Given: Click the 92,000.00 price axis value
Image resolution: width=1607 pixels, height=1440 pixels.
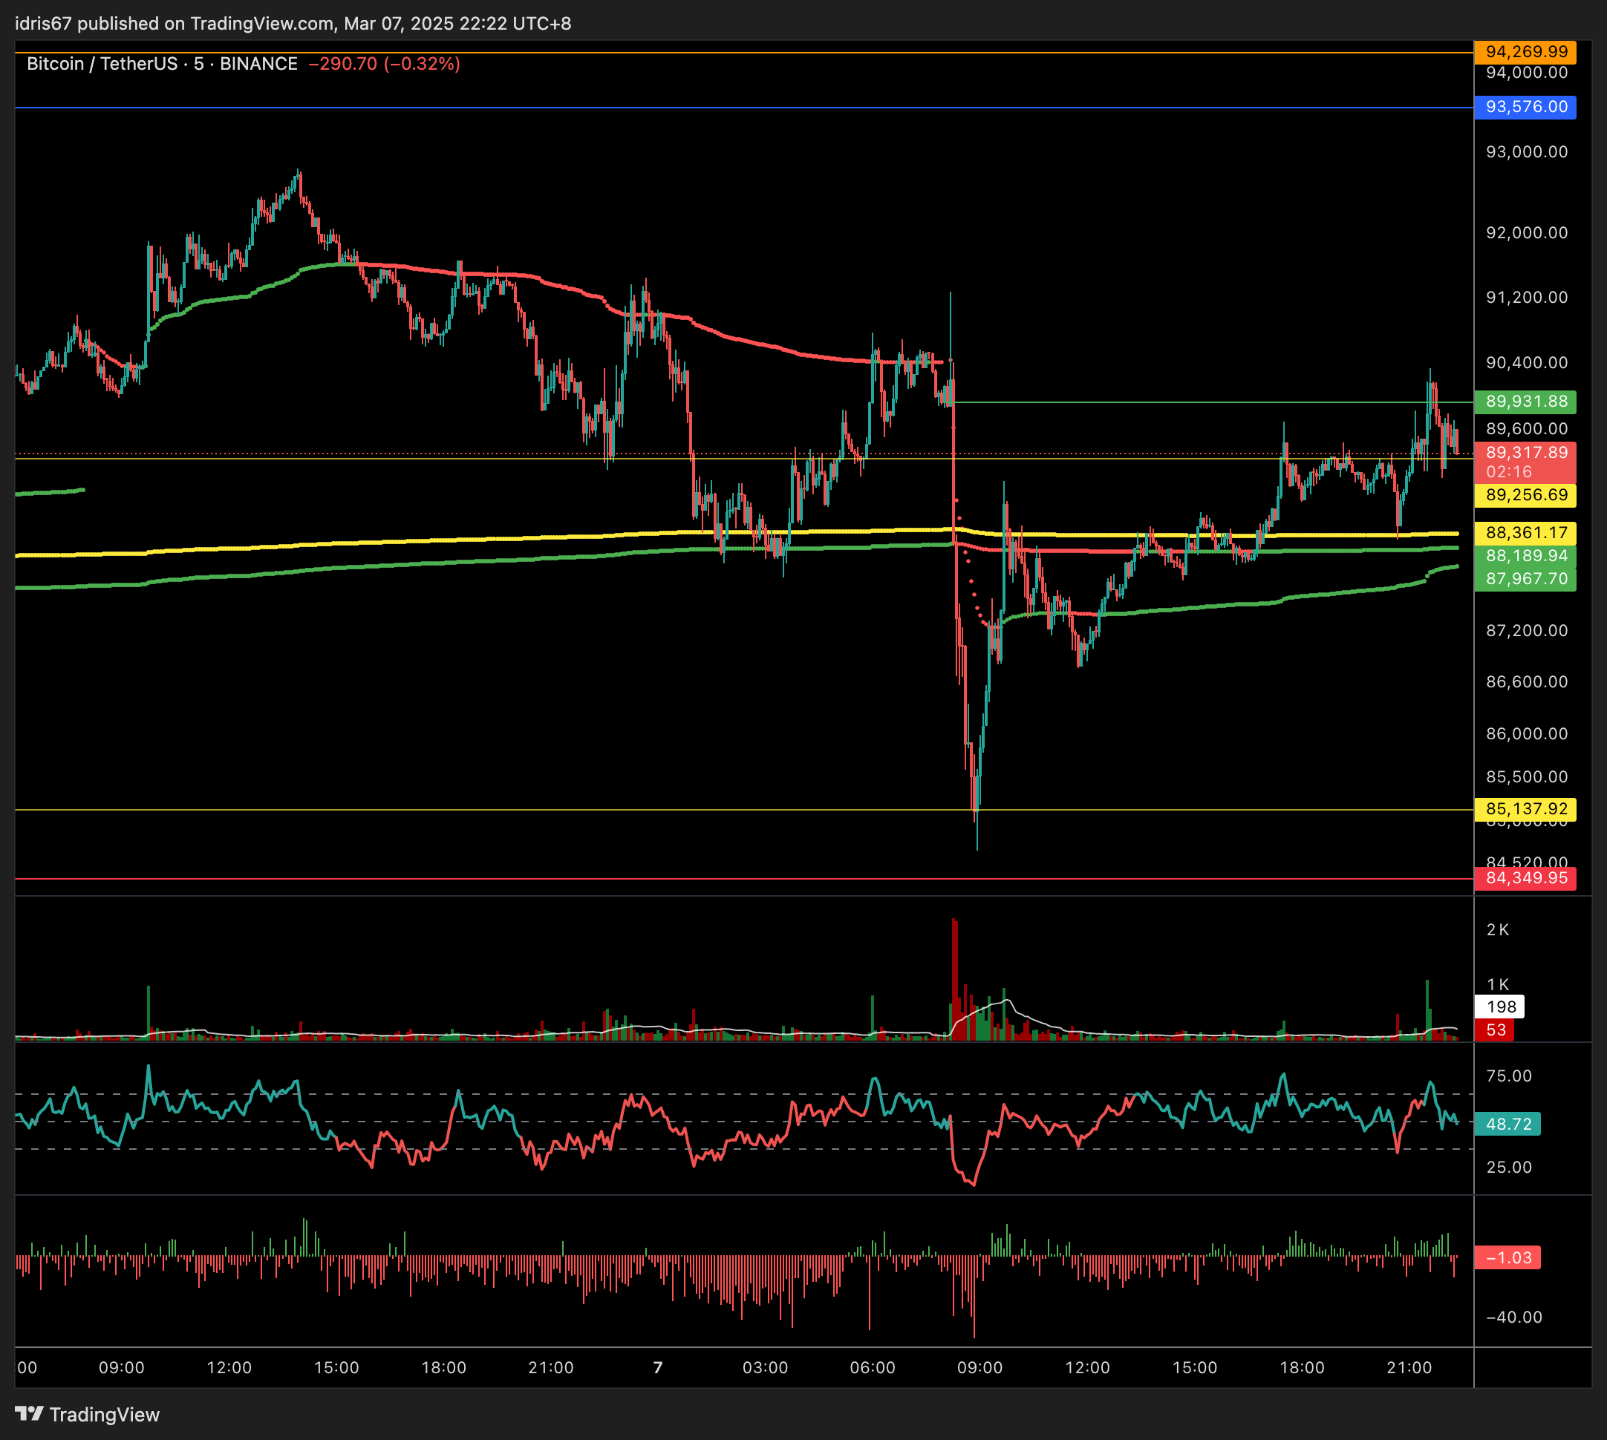Looking at the screenshot, I should point(1526,232).
